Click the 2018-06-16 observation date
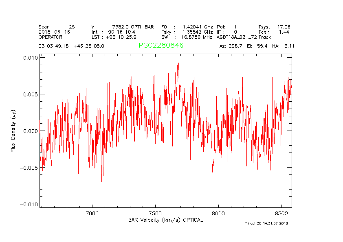 click(x=54, y=32)
